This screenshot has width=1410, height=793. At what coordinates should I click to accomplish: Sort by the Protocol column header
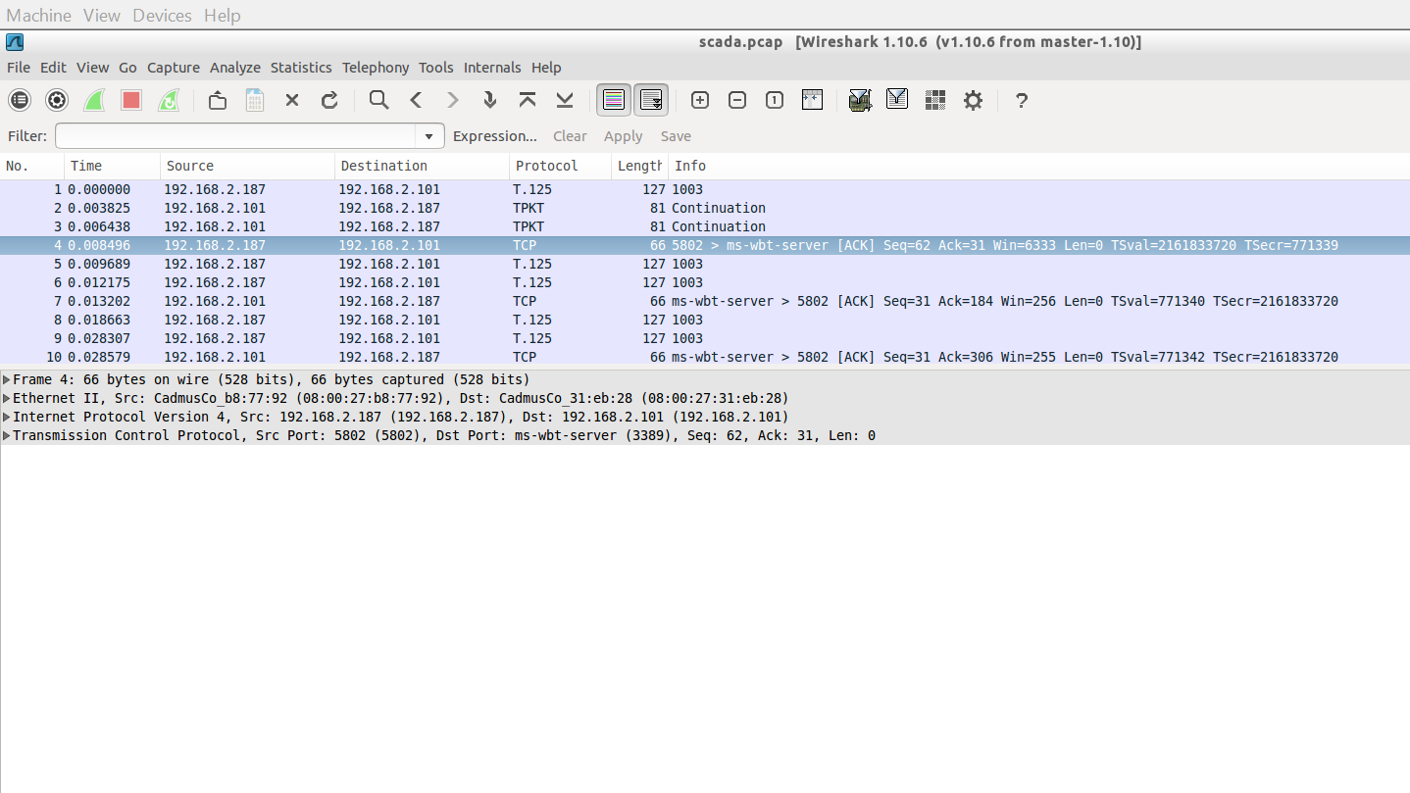click(561, 166)
